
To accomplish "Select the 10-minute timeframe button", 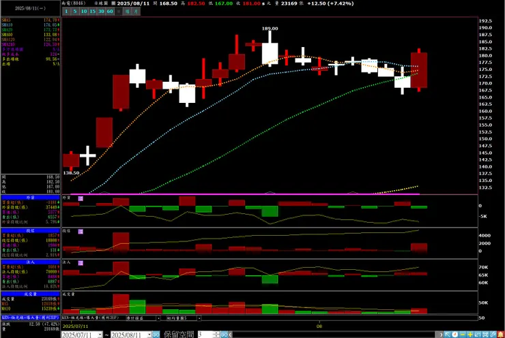I will pyautogui.click(x=84, y=12).
